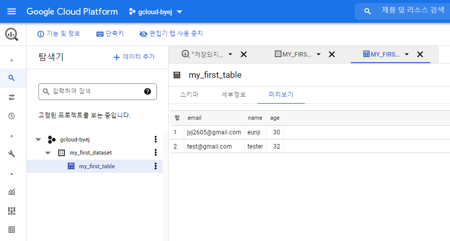
Task: Close the unsaved query tab
Action: (243, 54)
